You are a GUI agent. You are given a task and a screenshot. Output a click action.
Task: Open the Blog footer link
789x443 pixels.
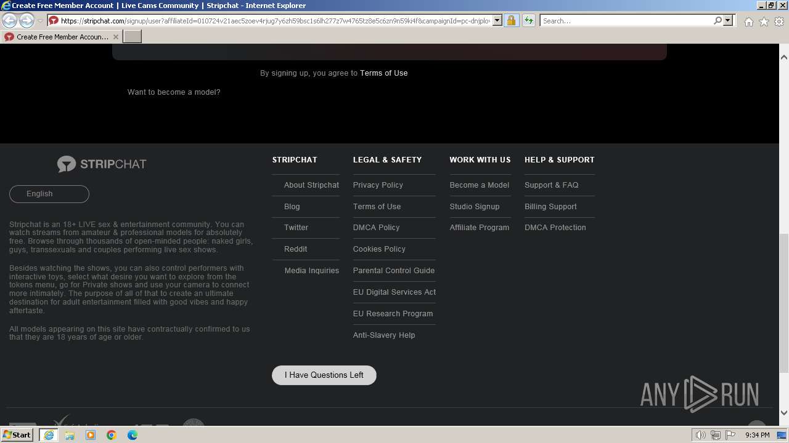point(292,207)
